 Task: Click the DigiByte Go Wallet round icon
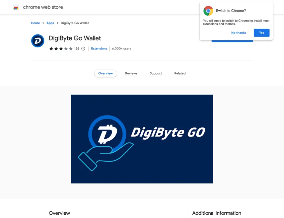(38, 41)
